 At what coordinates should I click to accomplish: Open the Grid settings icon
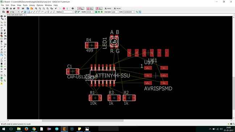(x=4, y=12)
